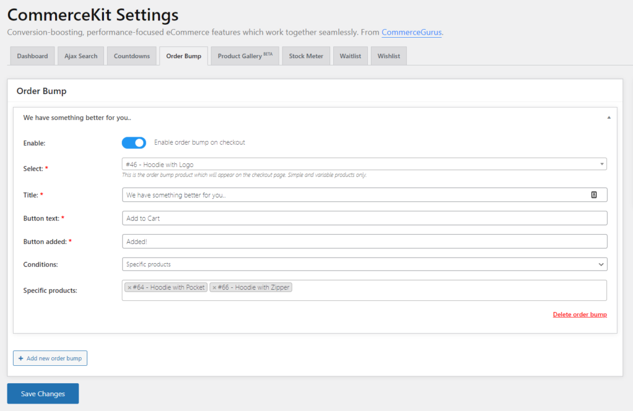This screenshot has width=633, height=411.
Task: Open the Waitlist tab
Action: point(350,56)
